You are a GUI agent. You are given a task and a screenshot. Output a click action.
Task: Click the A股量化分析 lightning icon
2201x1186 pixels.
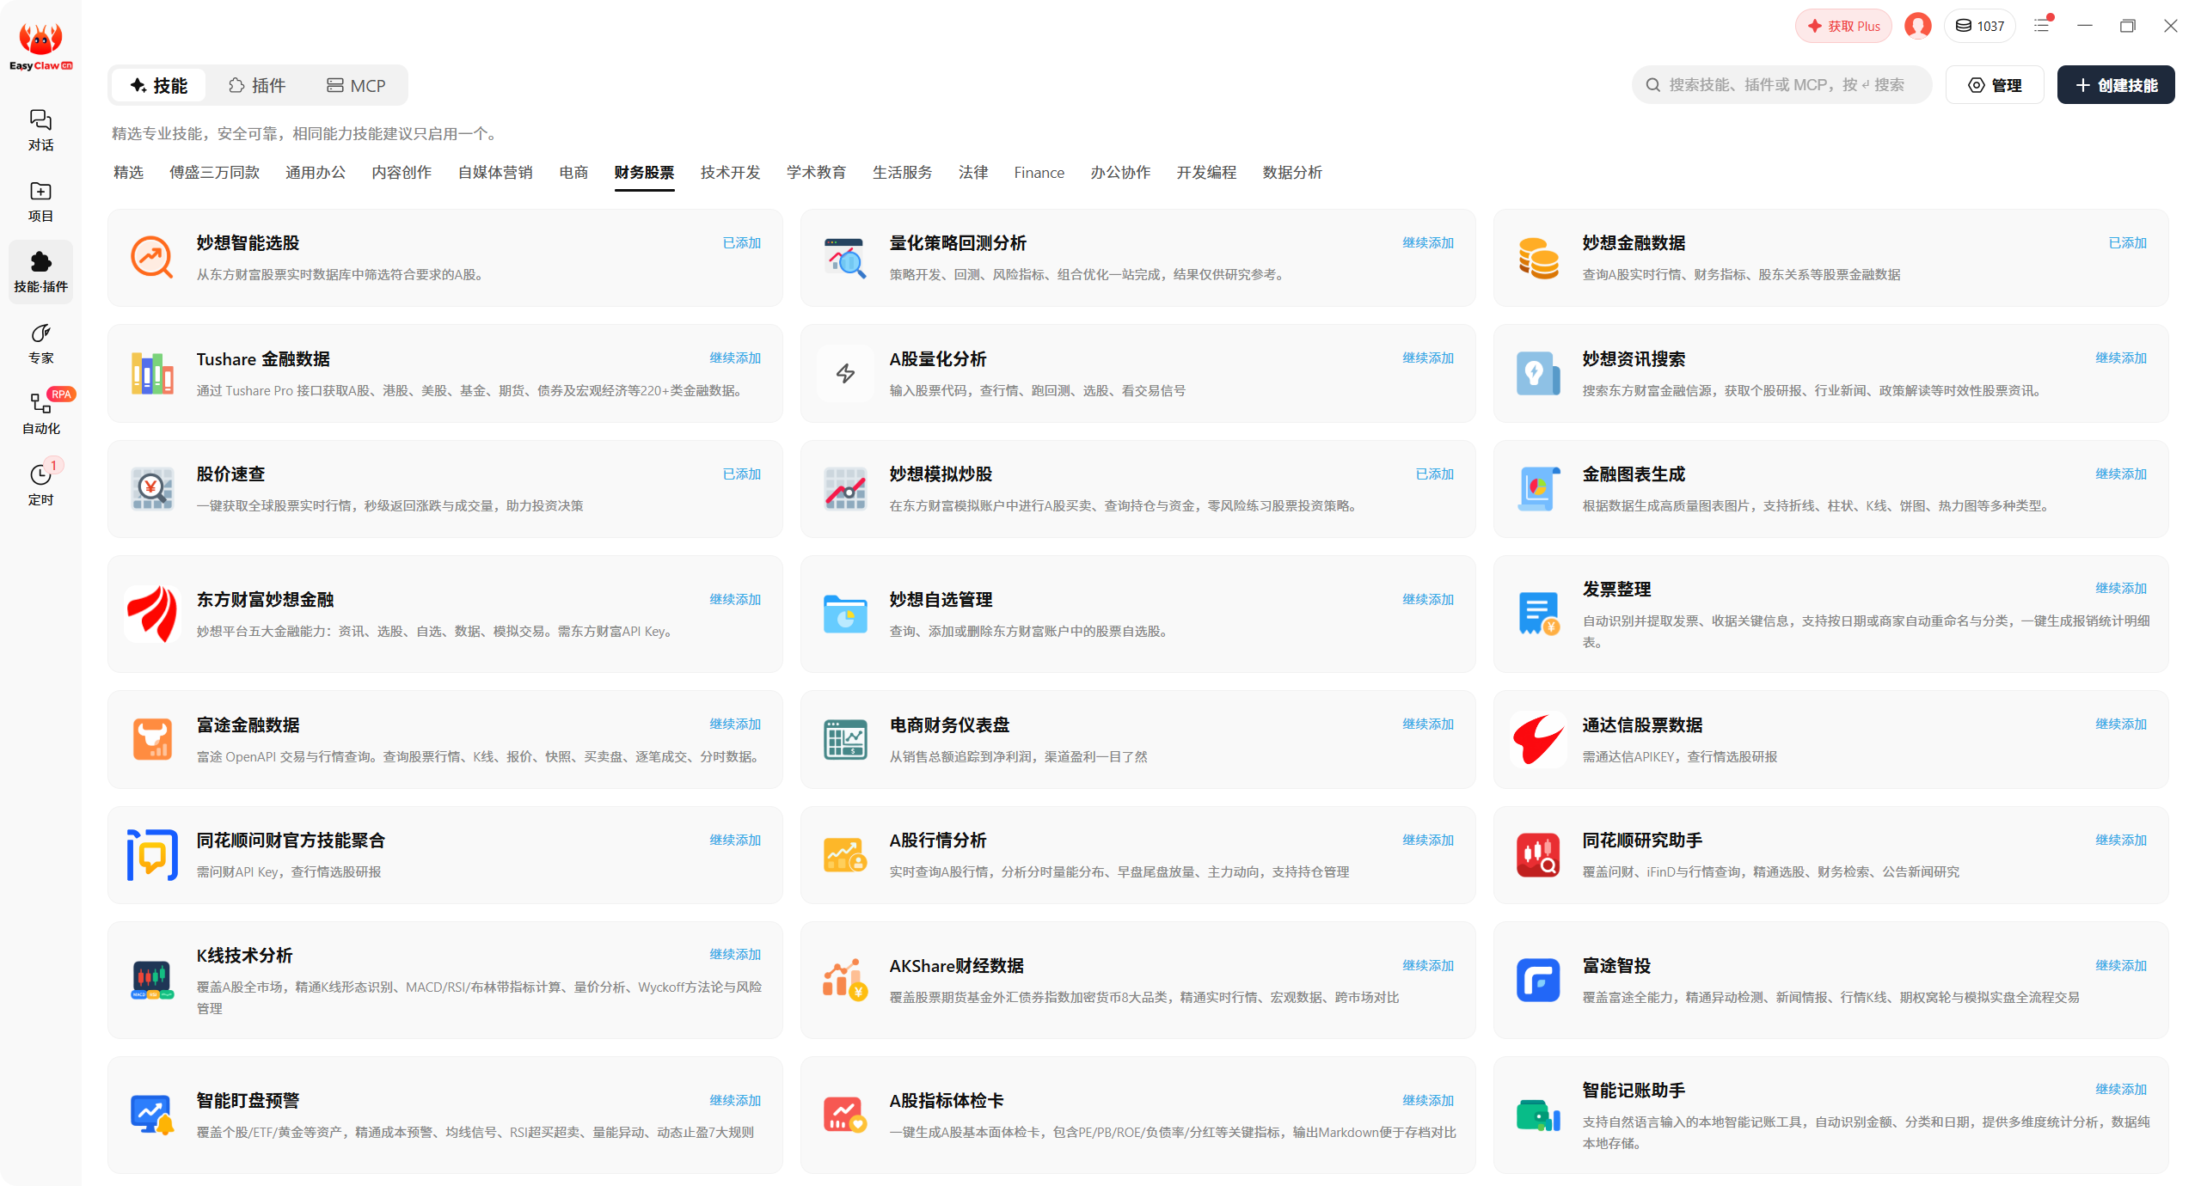tap(845, 373)
